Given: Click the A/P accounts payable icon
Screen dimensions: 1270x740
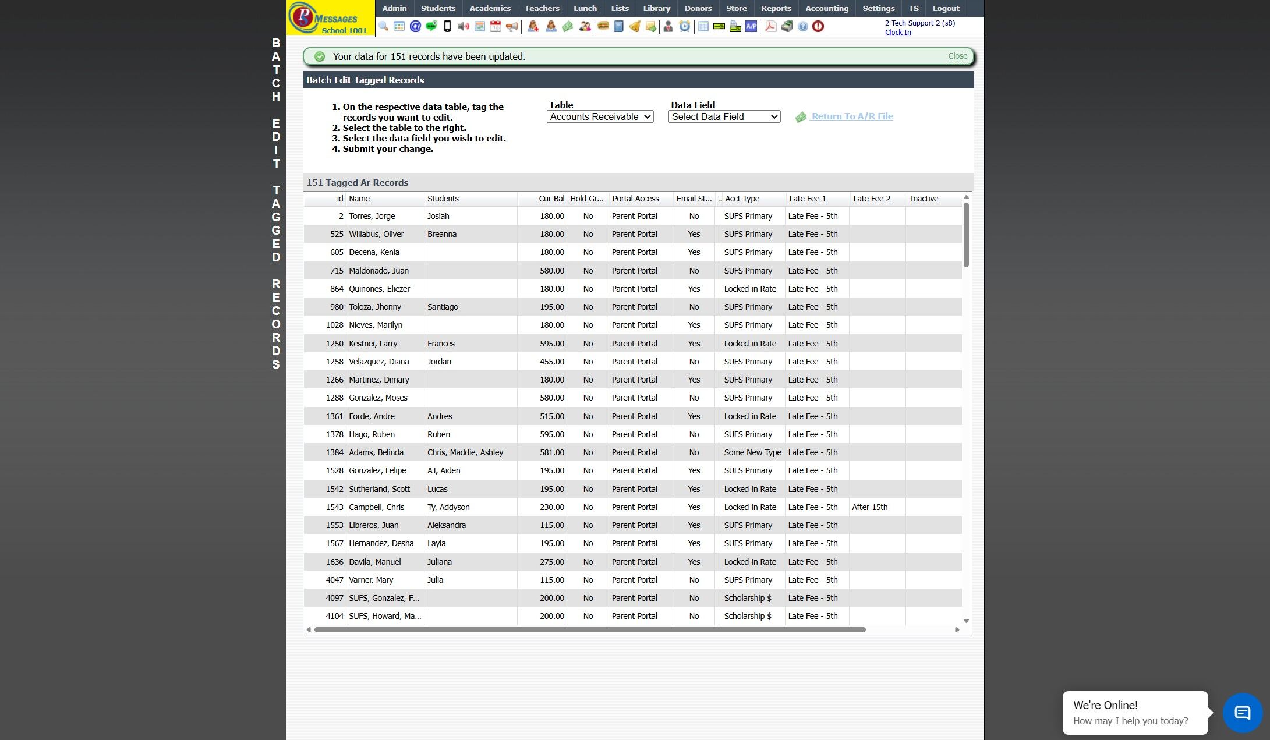Looking at the screenshot, I should [x=751, y=26].
